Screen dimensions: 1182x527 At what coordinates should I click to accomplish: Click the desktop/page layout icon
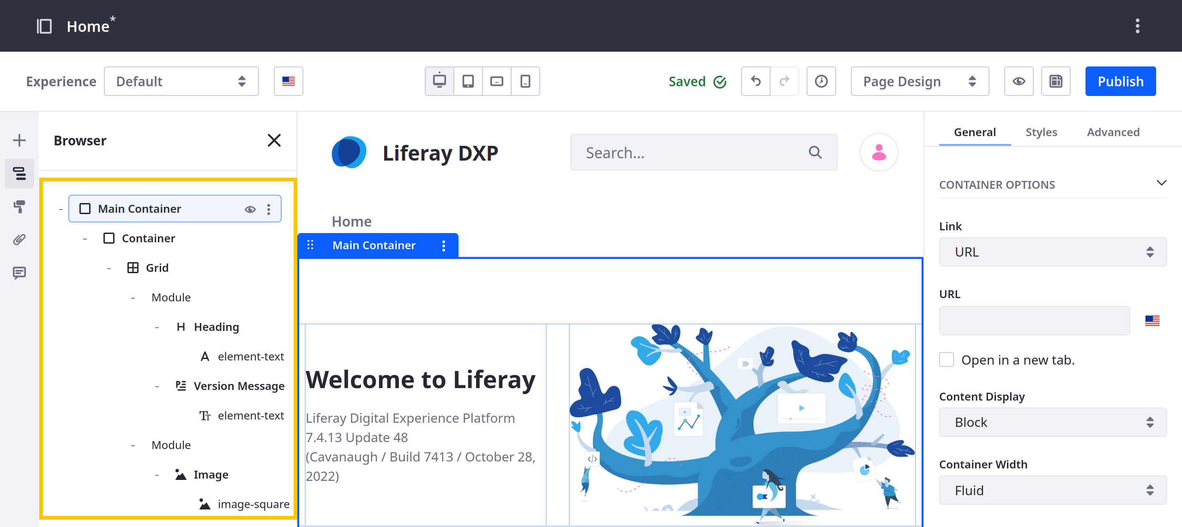[439, 81]
